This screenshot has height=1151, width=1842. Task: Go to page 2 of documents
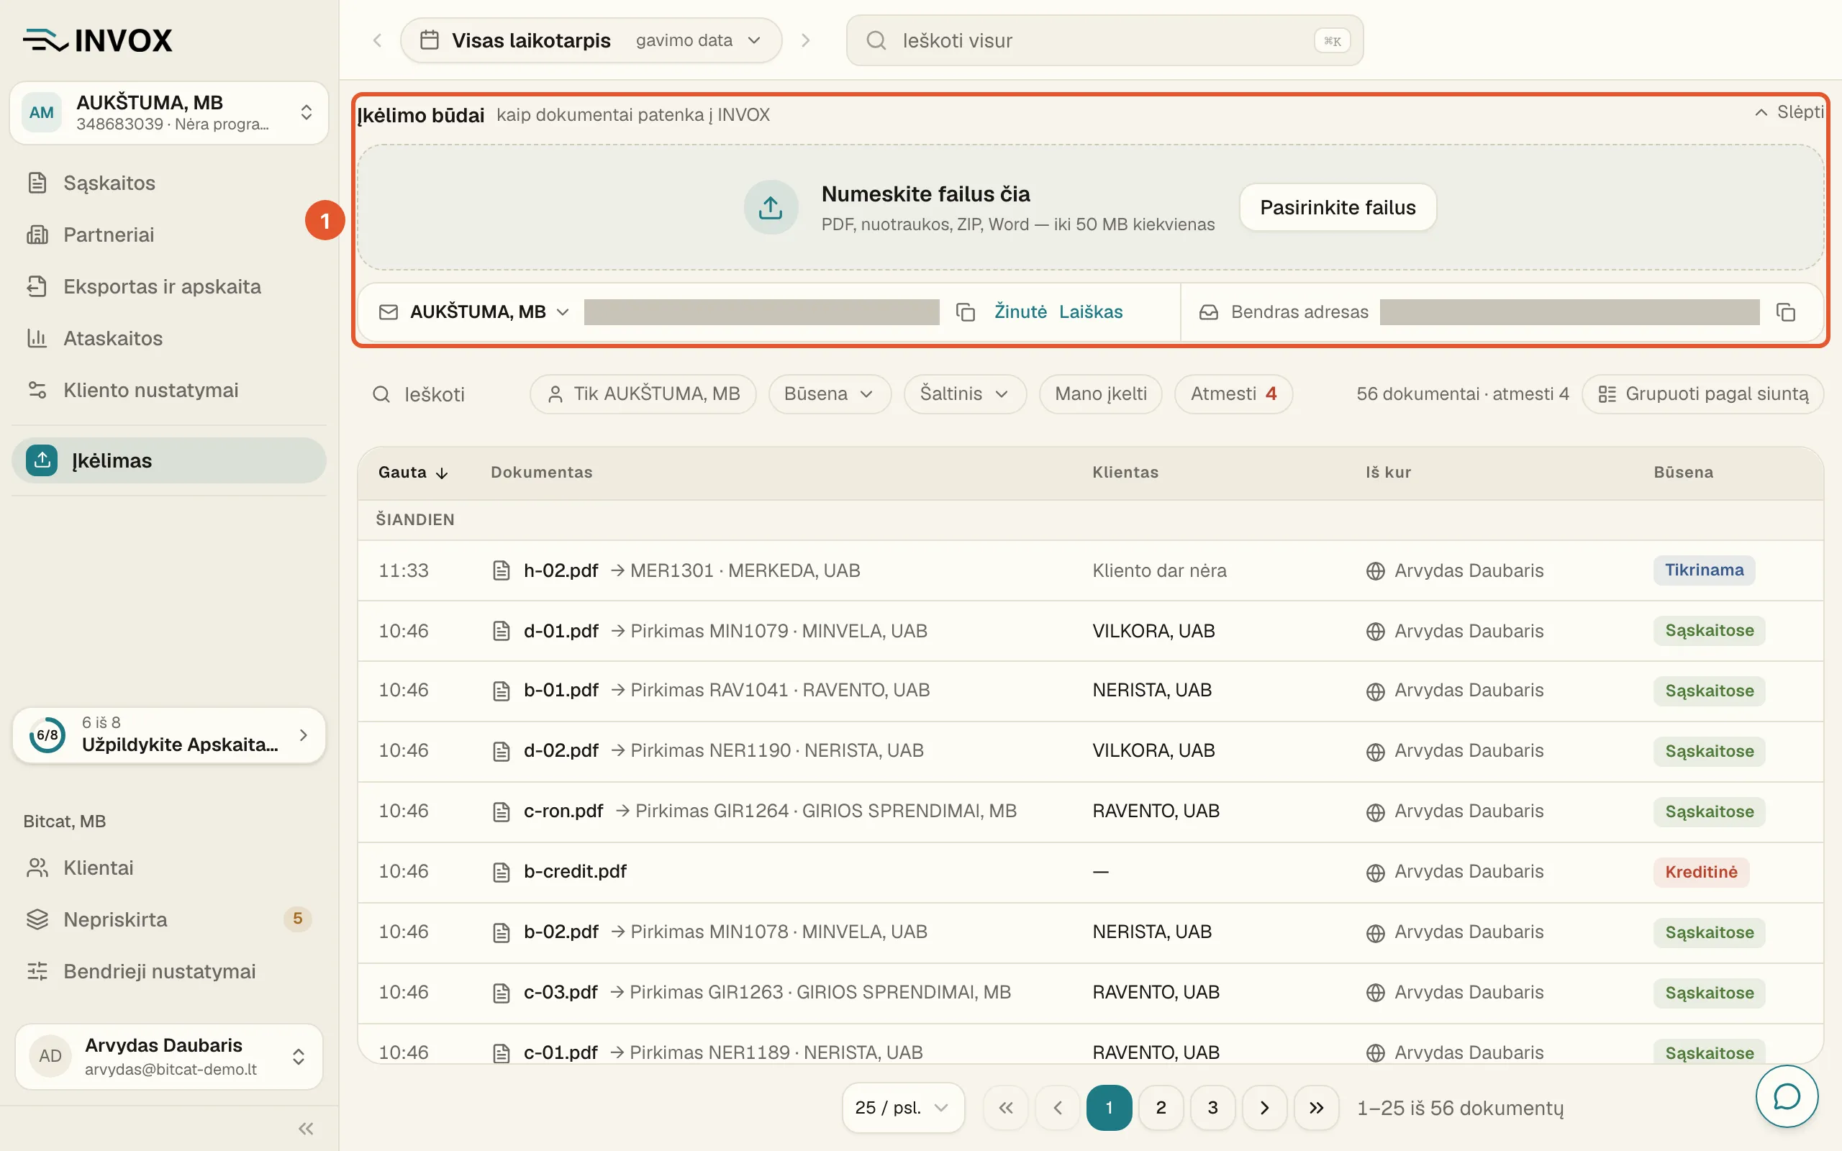tap(1161, 1108)
